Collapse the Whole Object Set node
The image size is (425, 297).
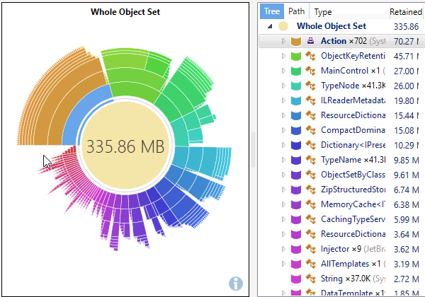269,26
